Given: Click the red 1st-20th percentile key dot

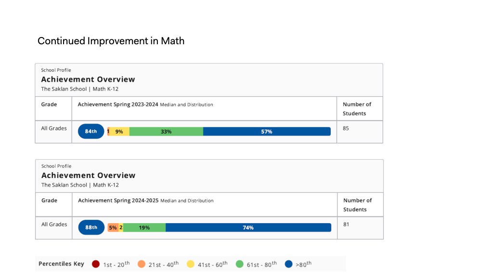Looking at the screenshot, I should [x=96, y=264].
